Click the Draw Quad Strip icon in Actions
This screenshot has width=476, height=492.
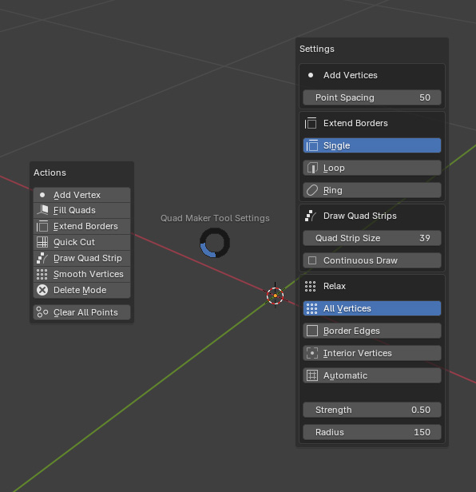tap(42, 258)
